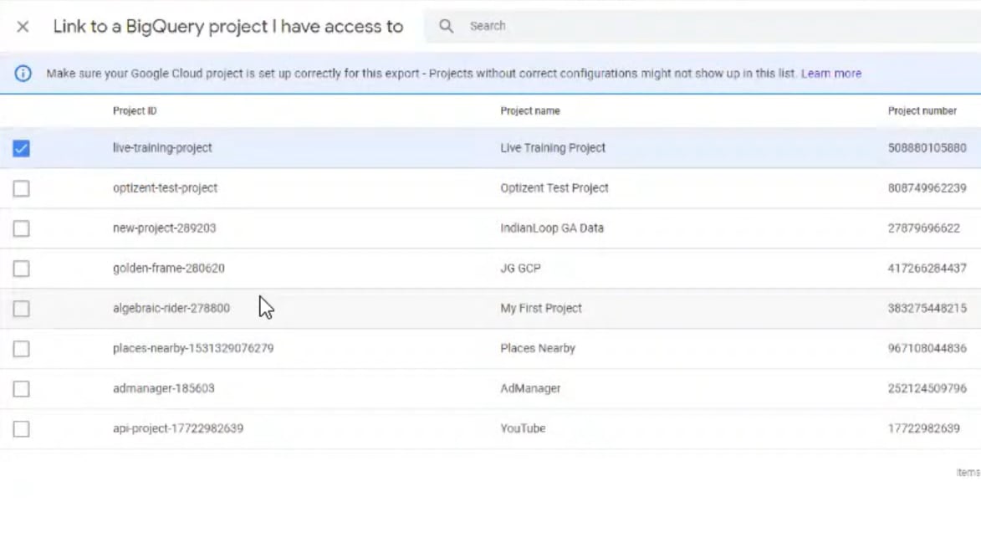The width and height of the screenshot is (981, 533).
Task: Click the admanager-185603 ID text
Action: pyautogui.click(x=163, y=388)
